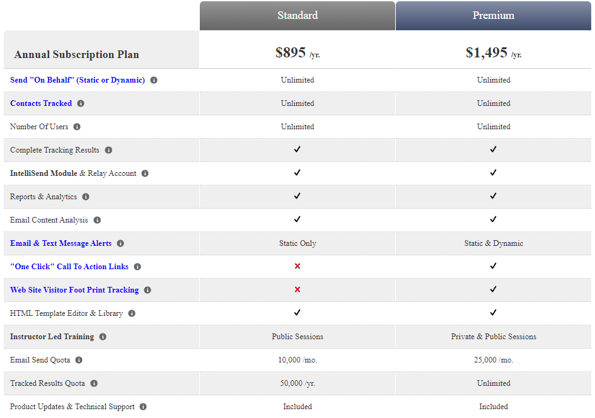This screenshot has height=418, width=595.
Task: Show info for Instructor Led Training
Action: click(103, 337)
